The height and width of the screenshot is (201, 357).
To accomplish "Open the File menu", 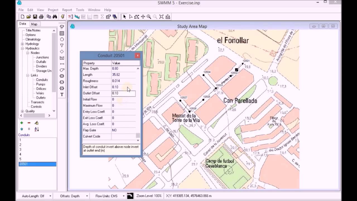I will click(21, 10).
